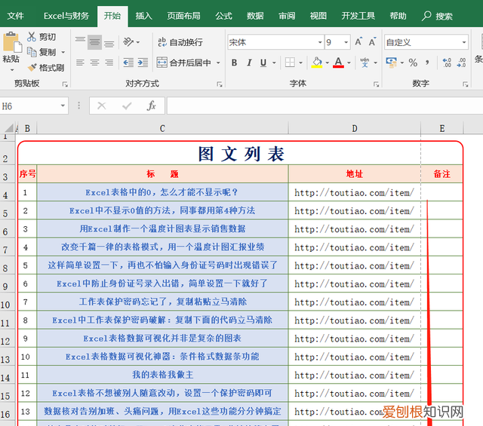
Task: Click the Name Box showing H6
Action: click(x=33, y=106)
